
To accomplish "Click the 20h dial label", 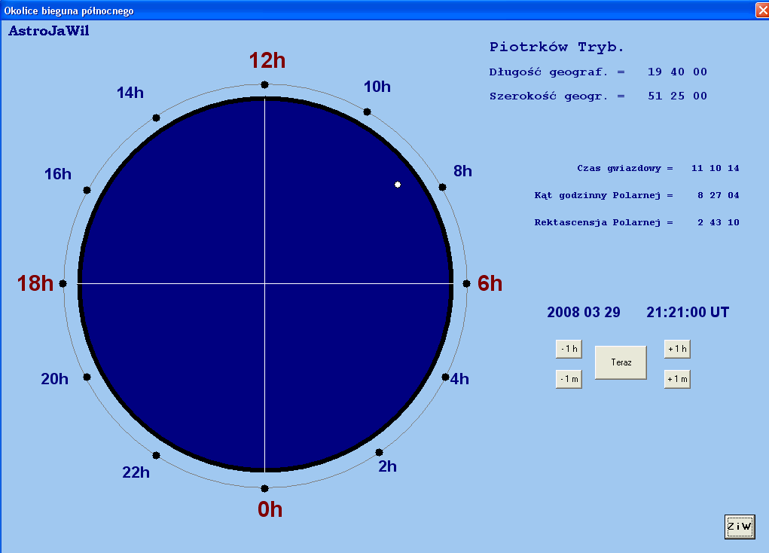I will coord(54,379).
